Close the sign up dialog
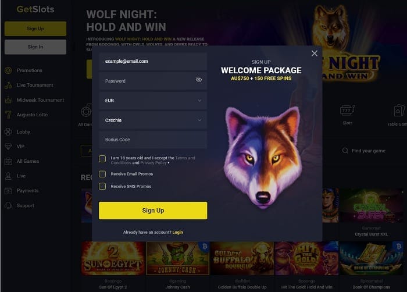 (315, 54)
